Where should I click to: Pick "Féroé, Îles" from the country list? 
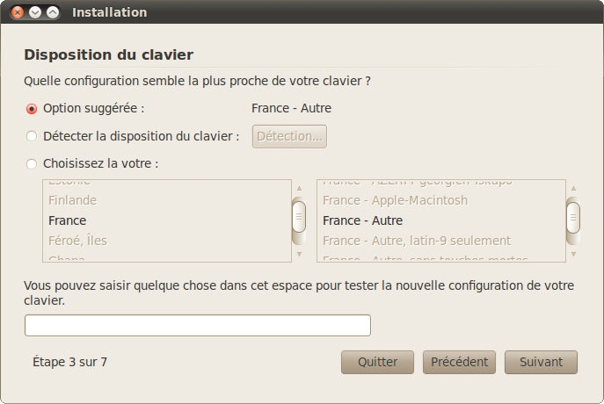(x=78, y=241)
